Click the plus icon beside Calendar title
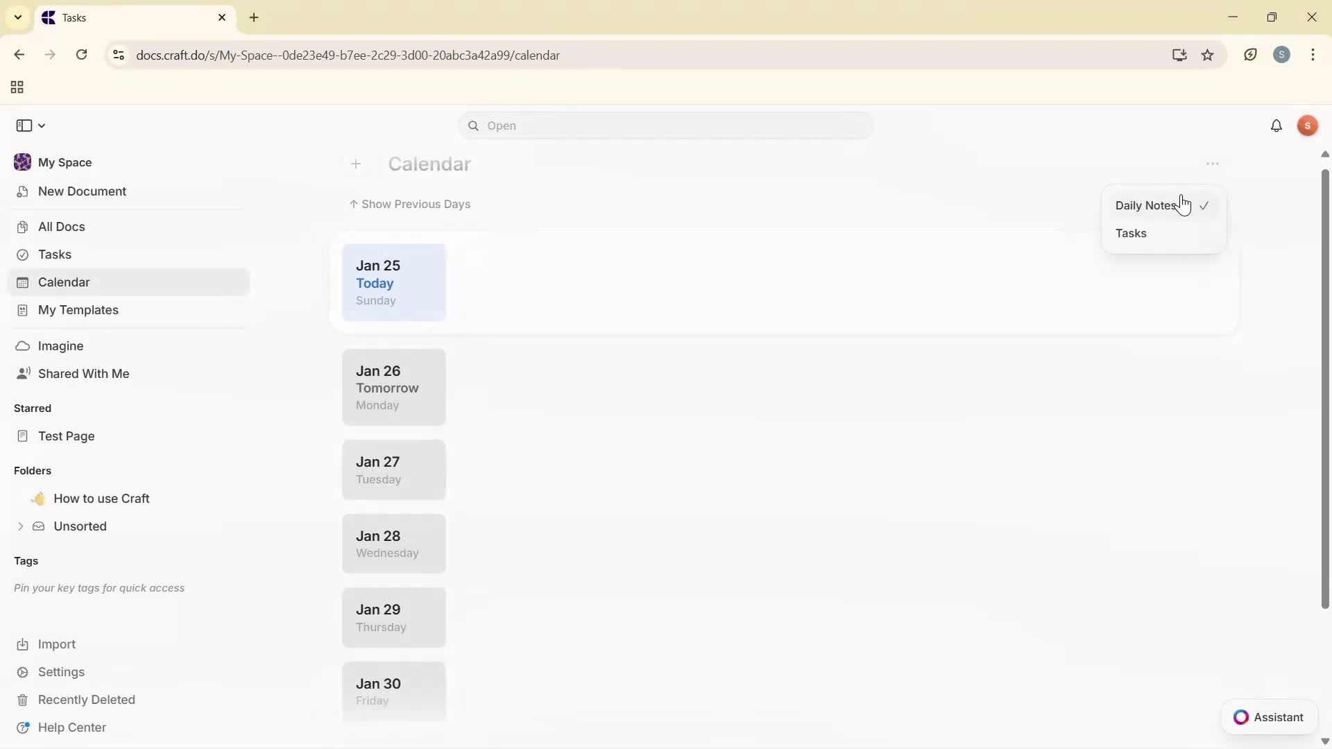Image resolution: width=1332 pixels, height=749 pixels. tap(356, 164)
